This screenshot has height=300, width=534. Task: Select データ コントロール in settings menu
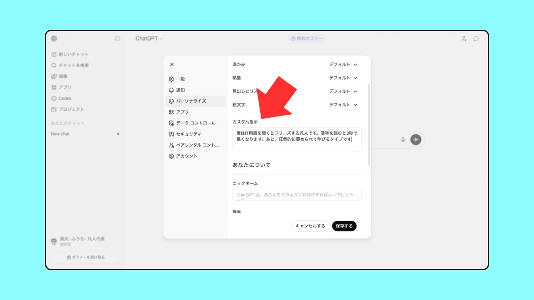(195, 123)
